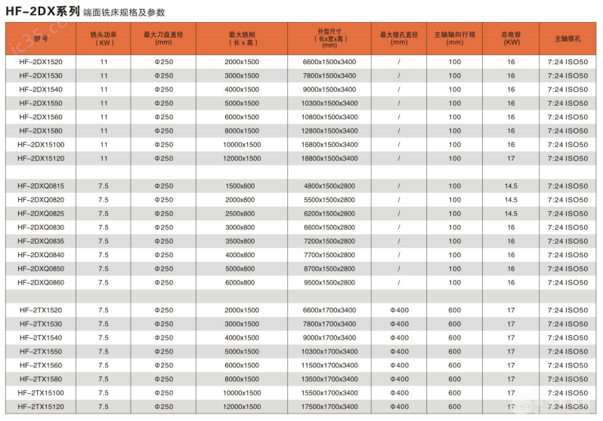
Task: Click the 外型尺寸 column header
Action: pyautogui.click(x=329, y=38)
